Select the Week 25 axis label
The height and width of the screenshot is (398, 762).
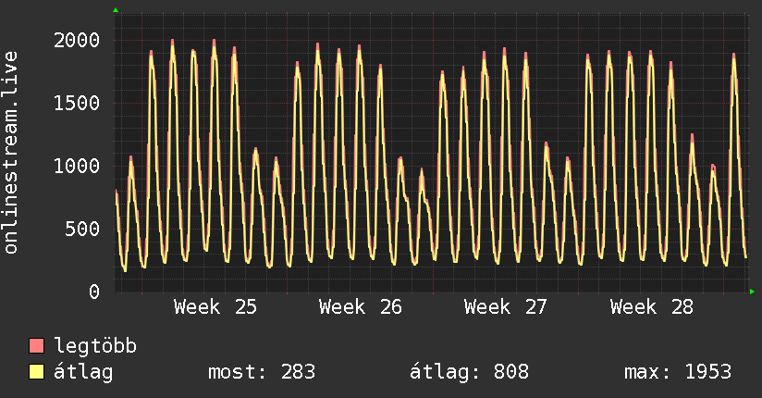(x=215, y=307)
